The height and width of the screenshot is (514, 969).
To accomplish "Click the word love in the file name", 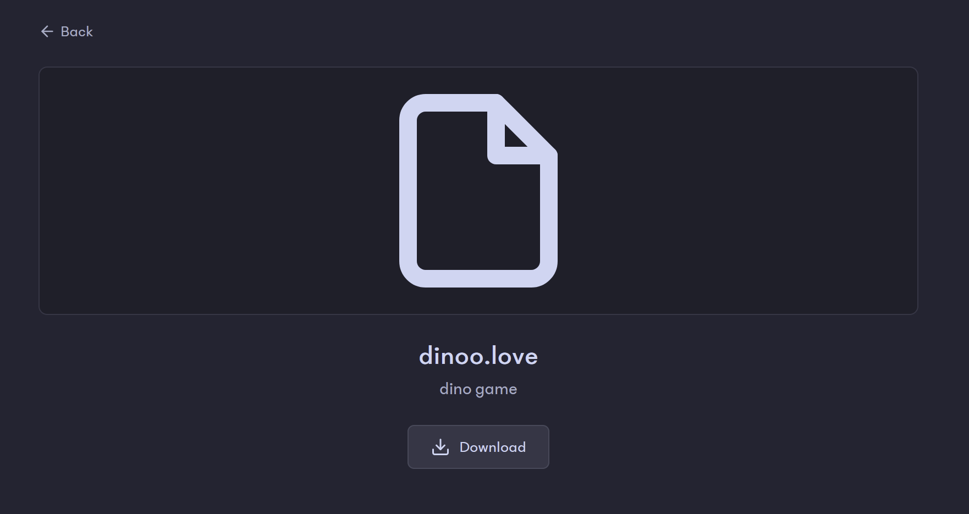I will coord(515,356).
